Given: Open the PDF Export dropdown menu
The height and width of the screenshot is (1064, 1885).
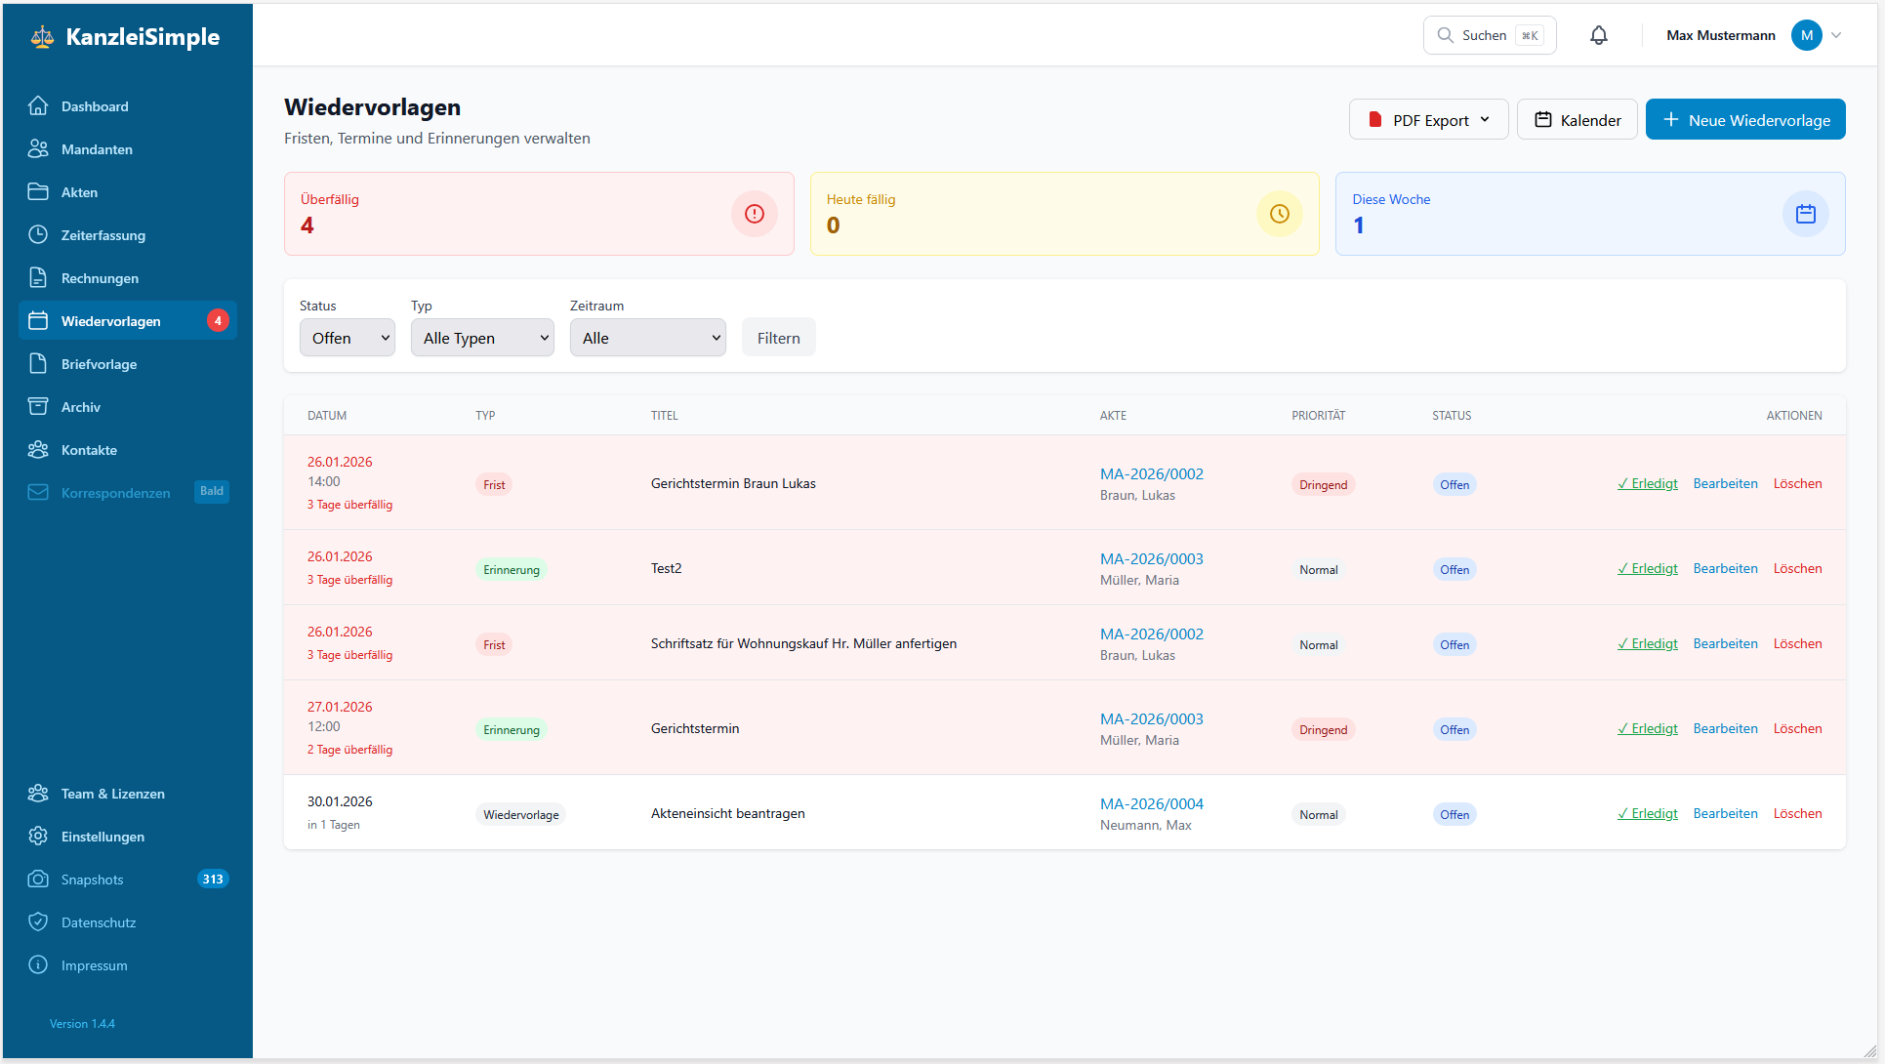Looking at the screenshot, I should [1428, 120].
